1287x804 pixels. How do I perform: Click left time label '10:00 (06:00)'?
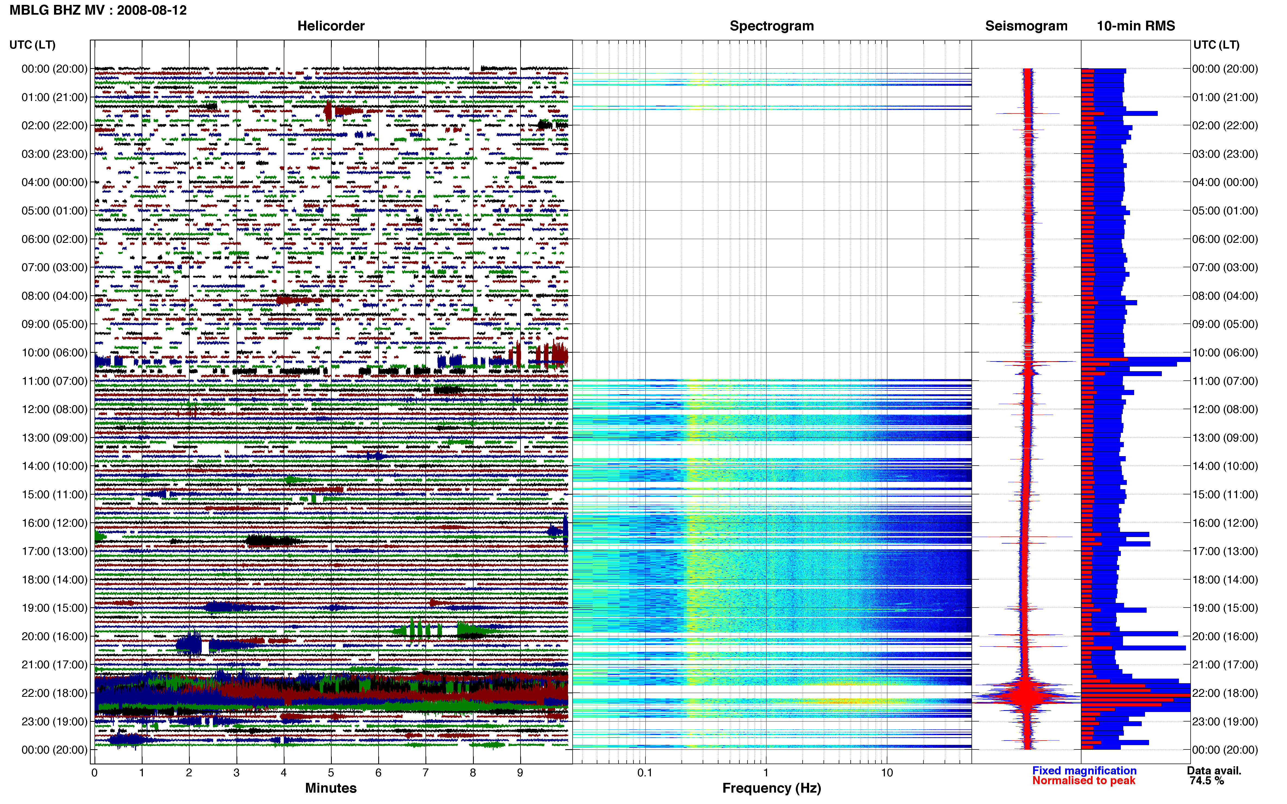[54, 352]
